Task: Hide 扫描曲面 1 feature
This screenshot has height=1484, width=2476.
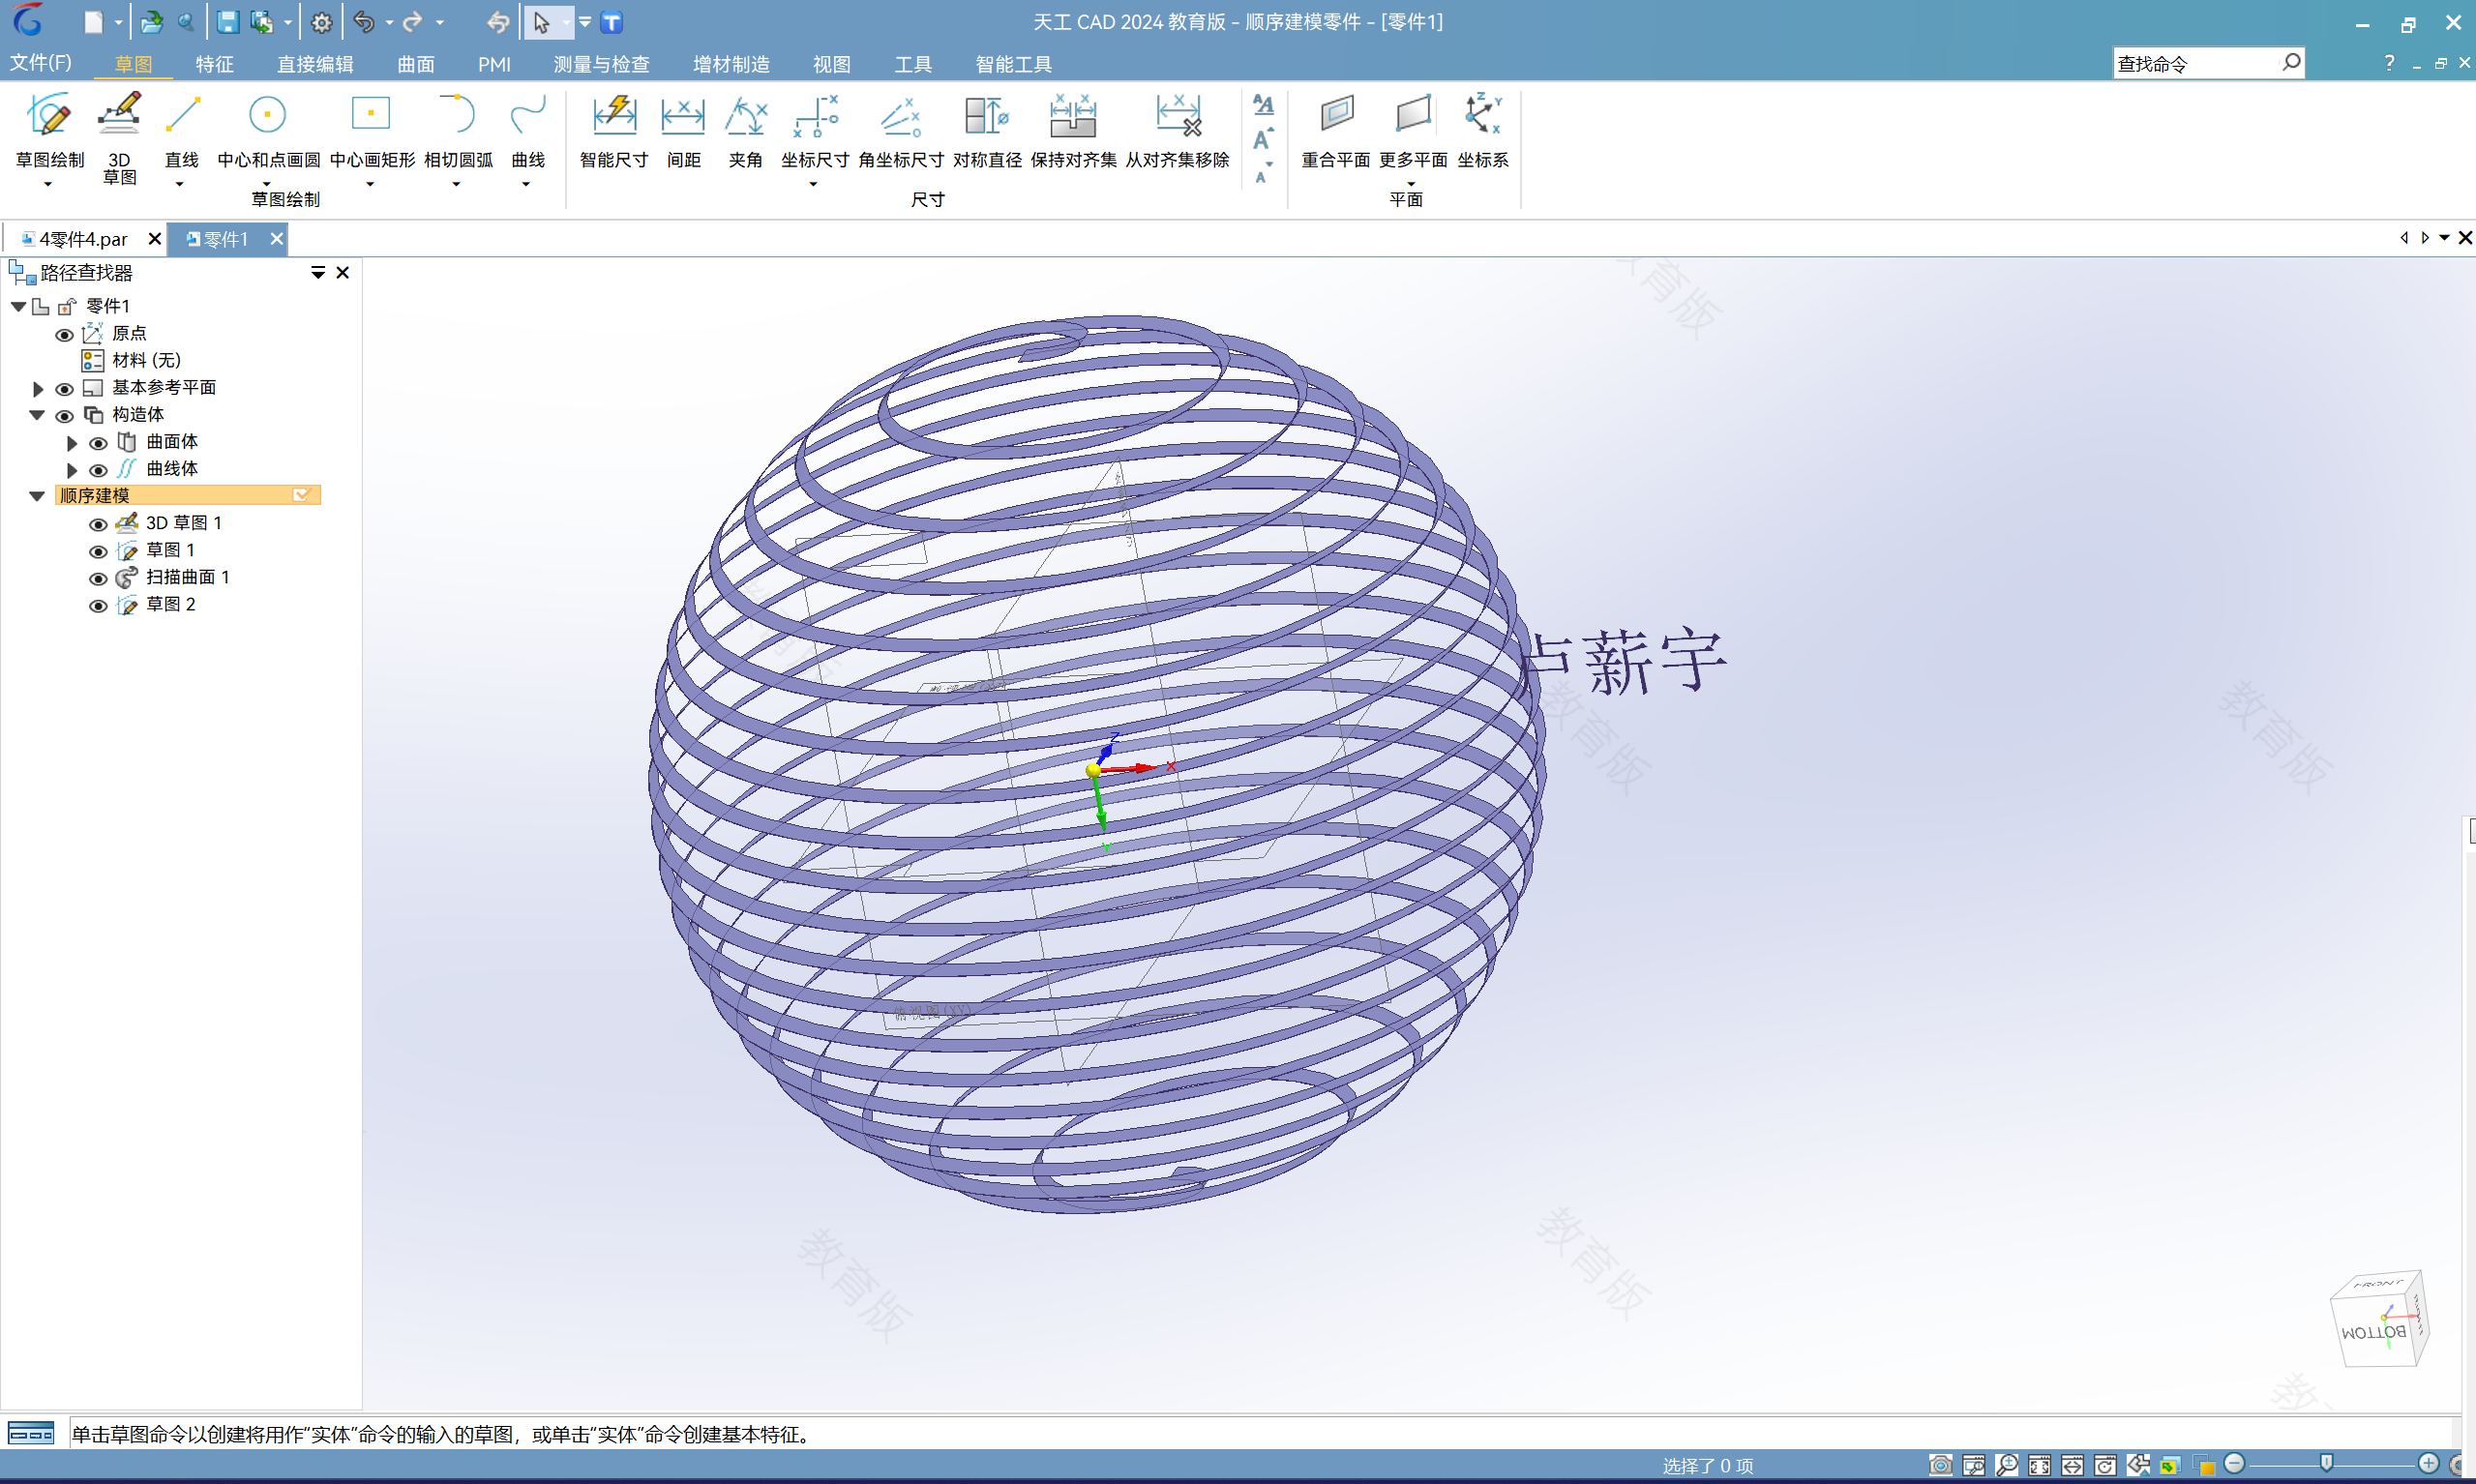Action: [98, 578]
